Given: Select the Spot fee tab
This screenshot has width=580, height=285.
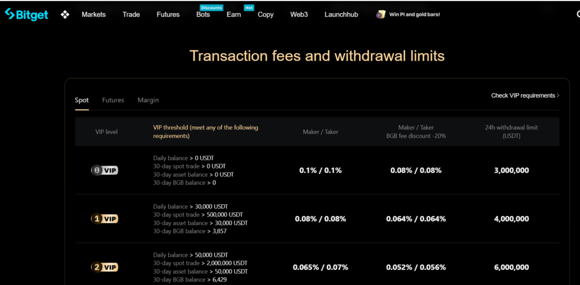Looking at the screenshot, I should [82, 100].
